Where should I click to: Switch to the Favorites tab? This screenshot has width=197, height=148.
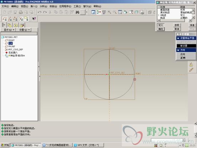point(16,25)
